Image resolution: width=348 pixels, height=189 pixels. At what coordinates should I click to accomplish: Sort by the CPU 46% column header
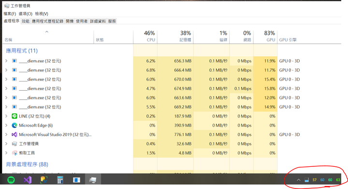[145, 37]
